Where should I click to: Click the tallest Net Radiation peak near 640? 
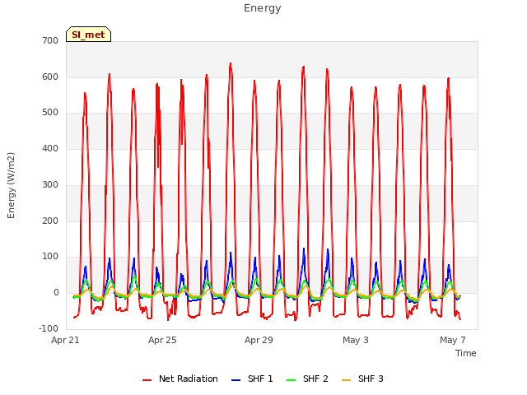tap(231, 63)
